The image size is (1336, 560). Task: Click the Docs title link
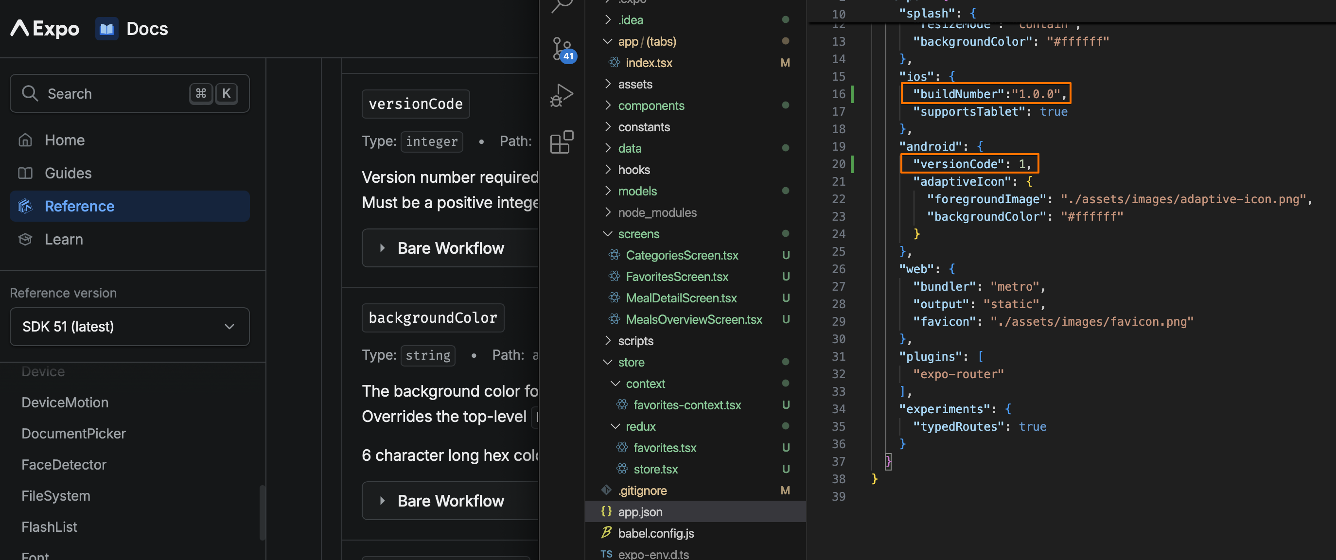[x=147, y=29]
